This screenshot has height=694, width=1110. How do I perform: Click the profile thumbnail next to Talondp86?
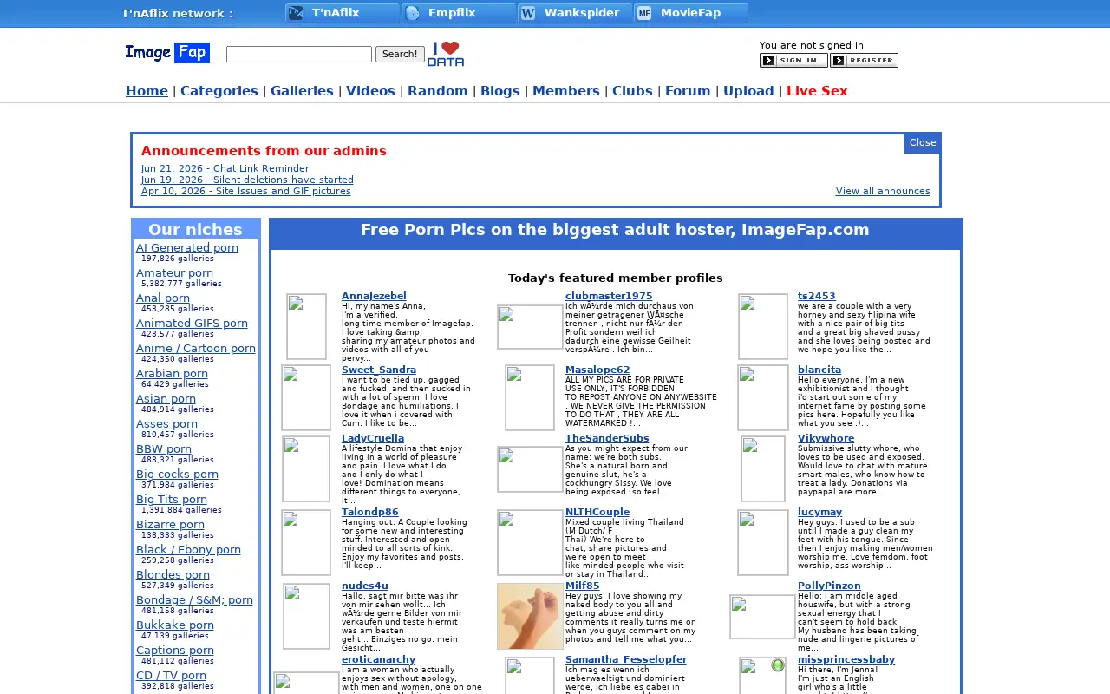(306, 542)
